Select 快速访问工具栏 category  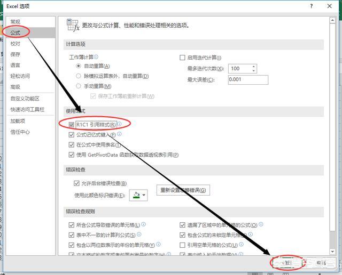pos(30,109)
